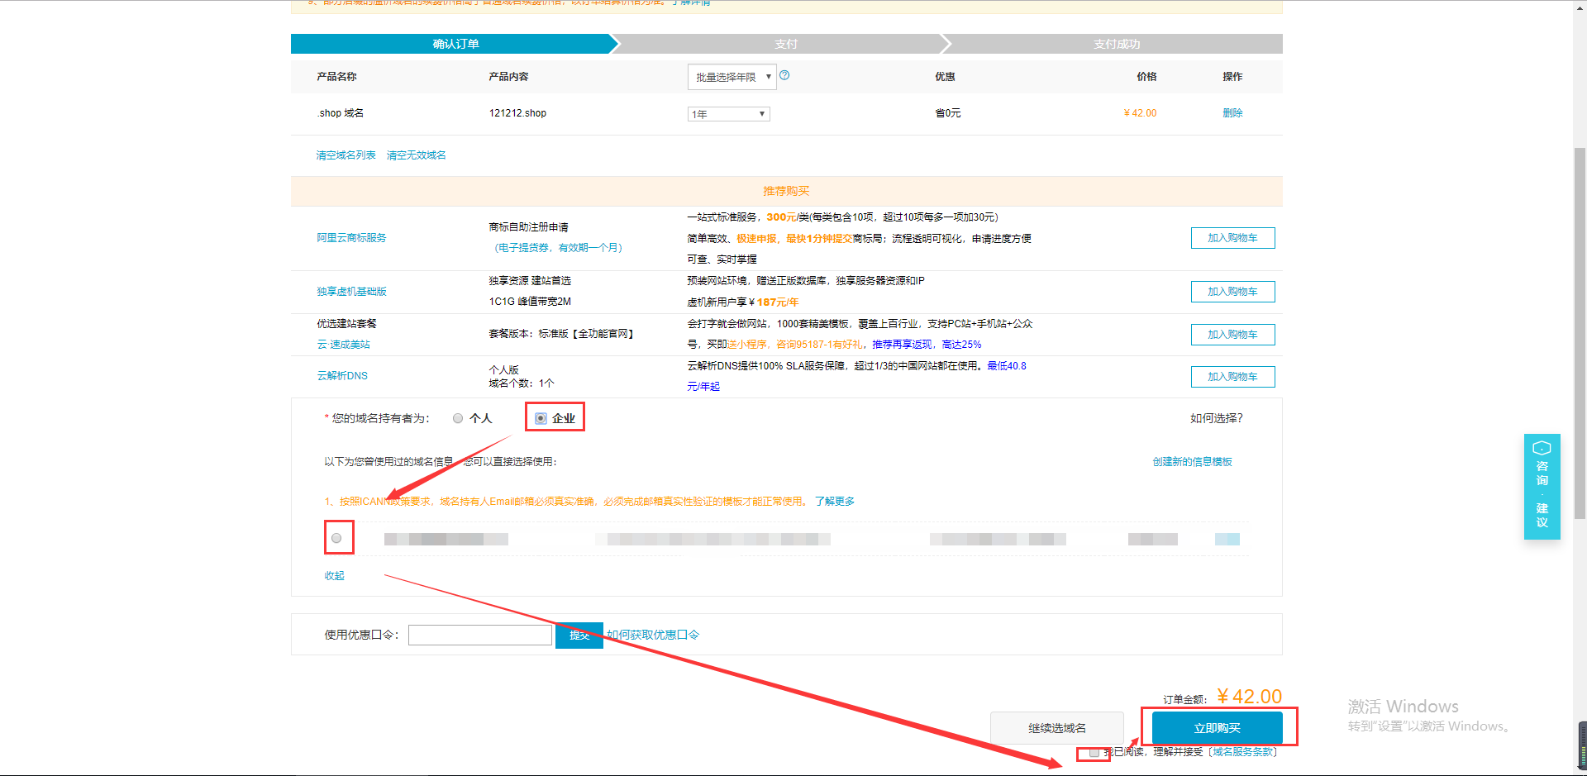Click the 确认订单 step tab
Viewport: 1587px width, 776px height.
pyautogui.click(x=455, y=44)
